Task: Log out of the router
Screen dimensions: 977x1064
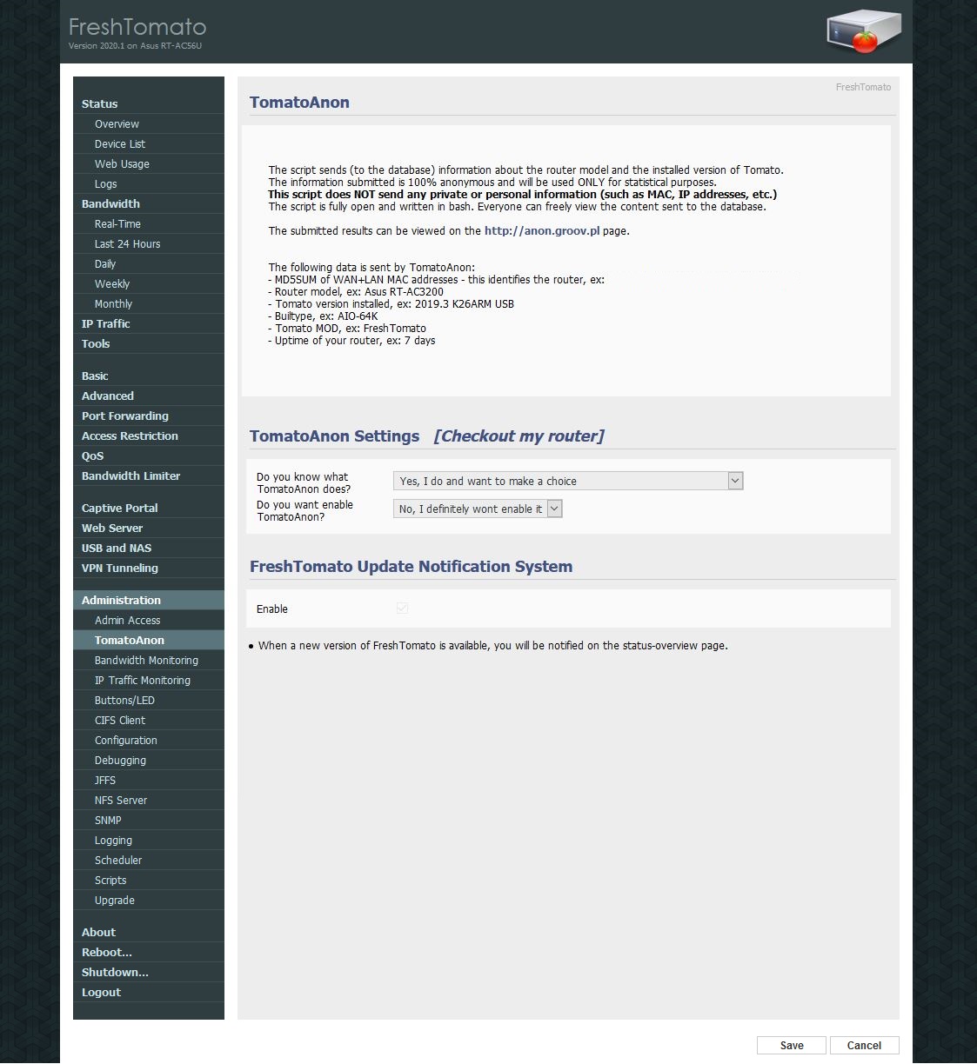Action: tap(149, 993)
